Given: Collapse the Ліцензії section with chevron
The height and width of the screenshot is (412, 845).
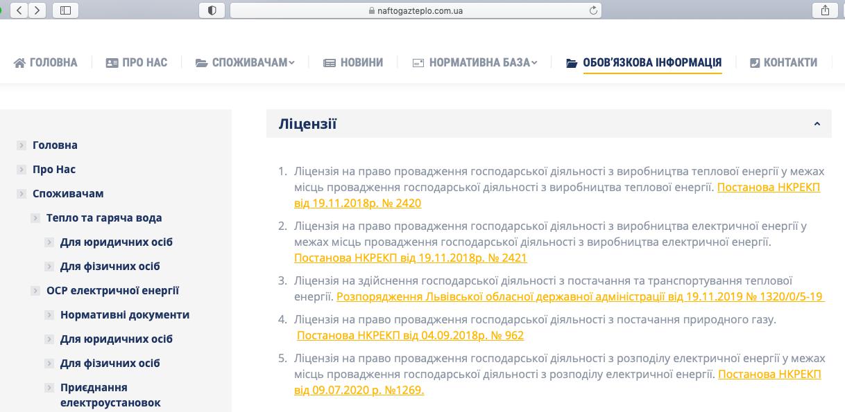Looking at the screenshot, I should coord(817,124).
